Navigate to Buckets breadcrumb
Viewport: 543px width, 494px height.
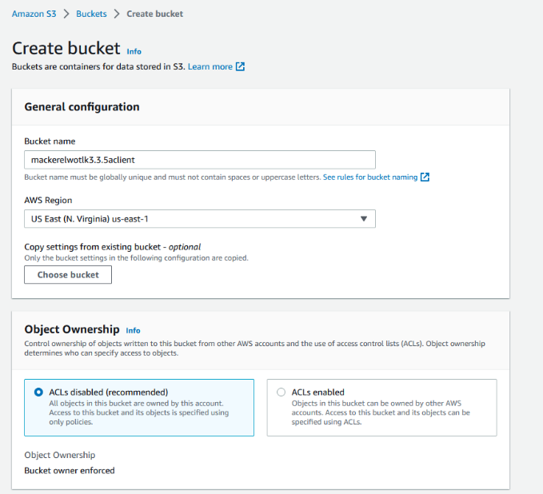92,14
